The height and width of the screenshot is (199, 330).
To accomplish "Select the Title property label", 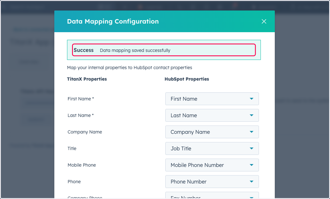I will pos(72,148).
